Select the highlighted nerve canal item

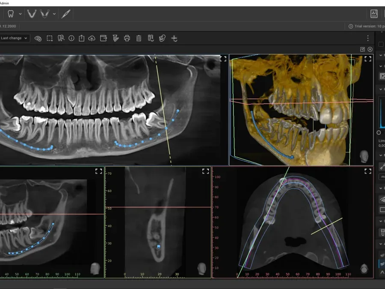(x=382, y=264)
